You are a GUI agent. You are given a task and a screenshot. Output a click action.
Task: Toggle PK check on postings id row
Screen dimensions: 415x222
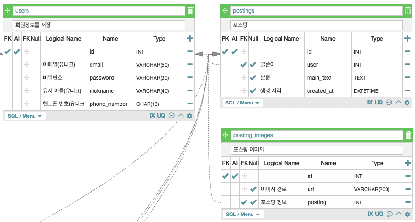pos(225,51)
